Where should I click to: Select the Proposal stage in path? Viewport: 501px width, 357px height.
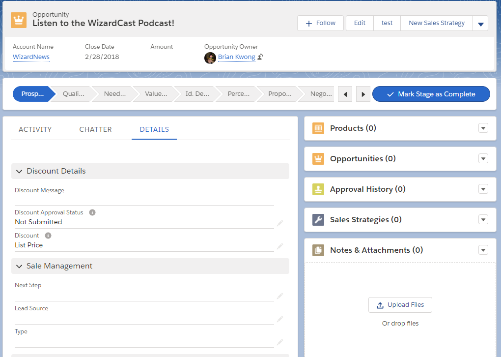[x=280, y=94]
